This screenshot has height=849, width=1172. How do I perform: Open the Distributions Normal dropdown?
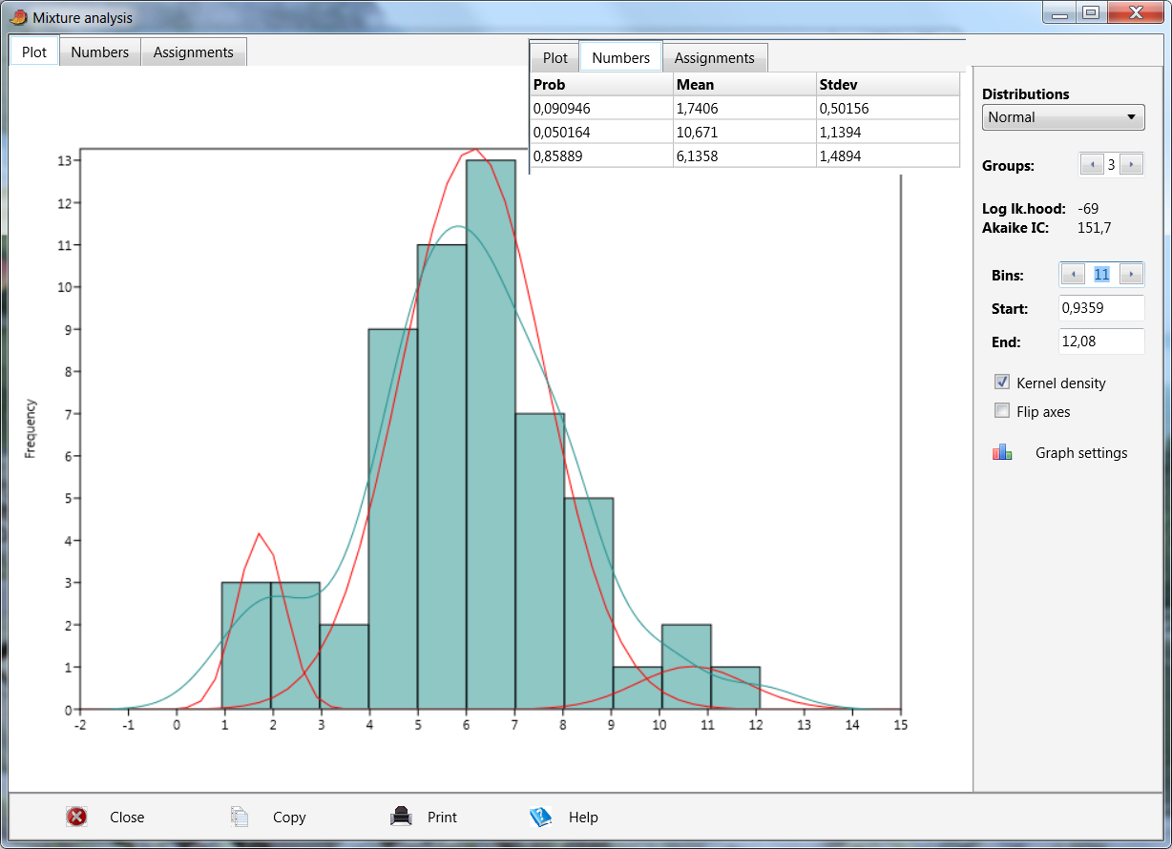(x=1063, y=117)
